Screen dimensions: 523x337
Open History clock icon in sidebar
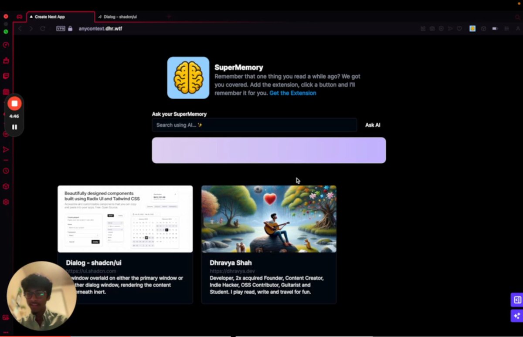coord(6,171)
